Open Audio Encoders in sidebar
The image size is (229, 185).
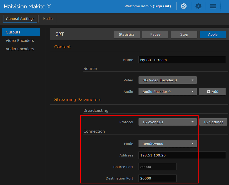click(x=20, y=49)
